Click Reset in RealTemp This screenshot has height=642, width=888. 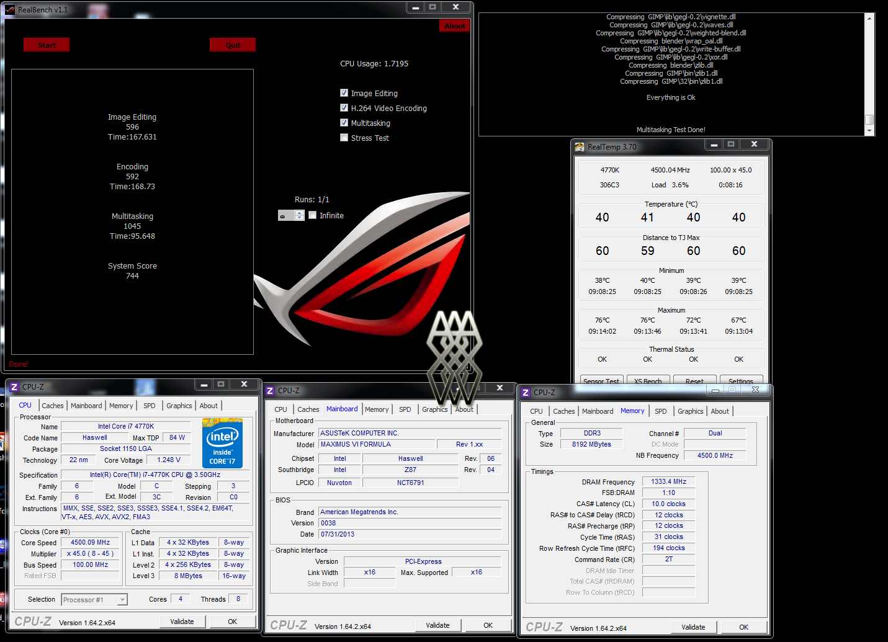tap(694, 381)
